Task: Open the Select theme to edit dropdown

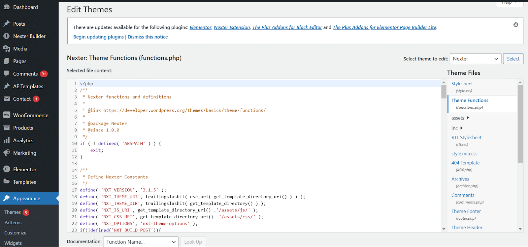Action: (476, 59)
